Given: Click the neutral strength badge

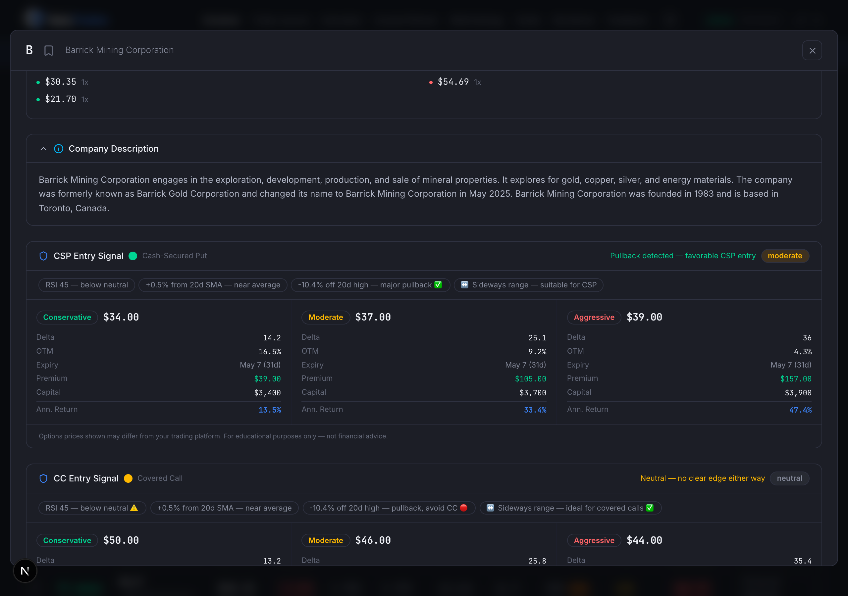Looking at the screenshot, I should [x=789, y=478].
